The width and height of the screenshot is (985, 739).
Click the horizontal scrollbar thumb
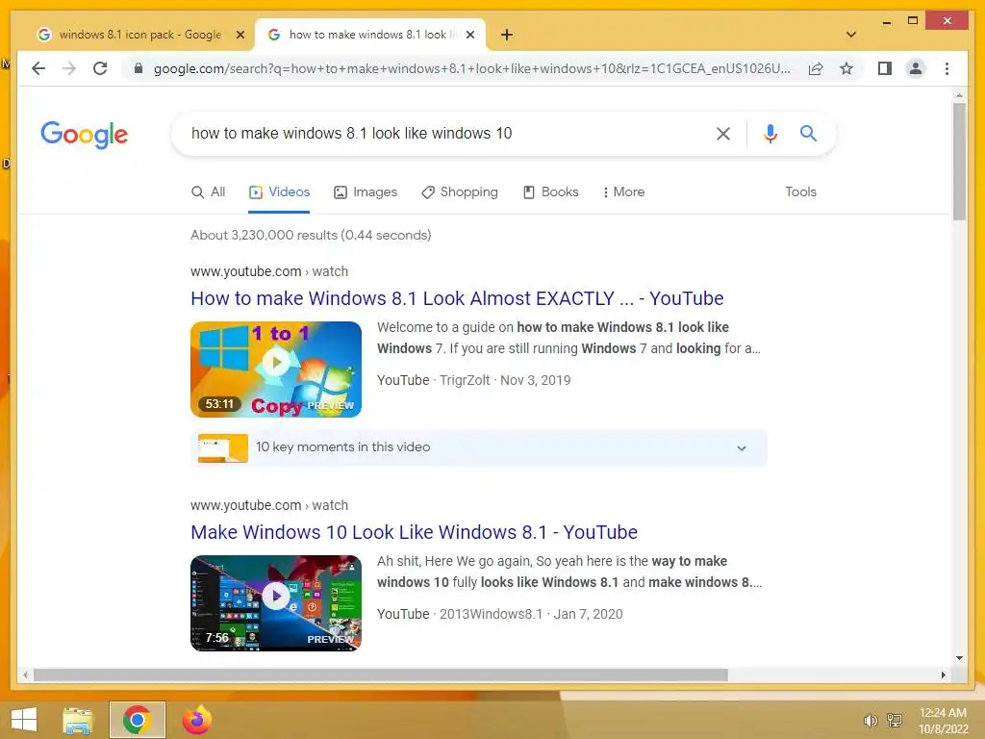click(381, 675)
